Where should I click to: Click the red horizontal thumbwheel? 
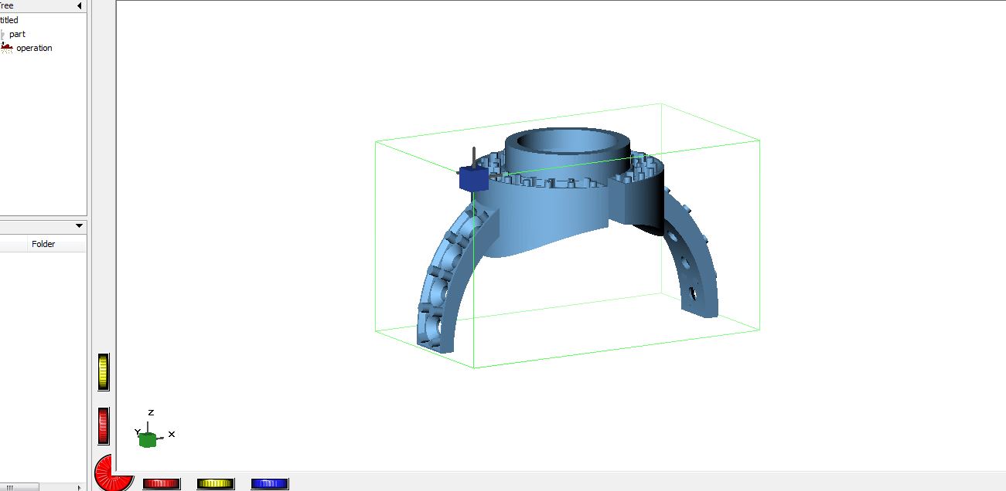[162, 484]
